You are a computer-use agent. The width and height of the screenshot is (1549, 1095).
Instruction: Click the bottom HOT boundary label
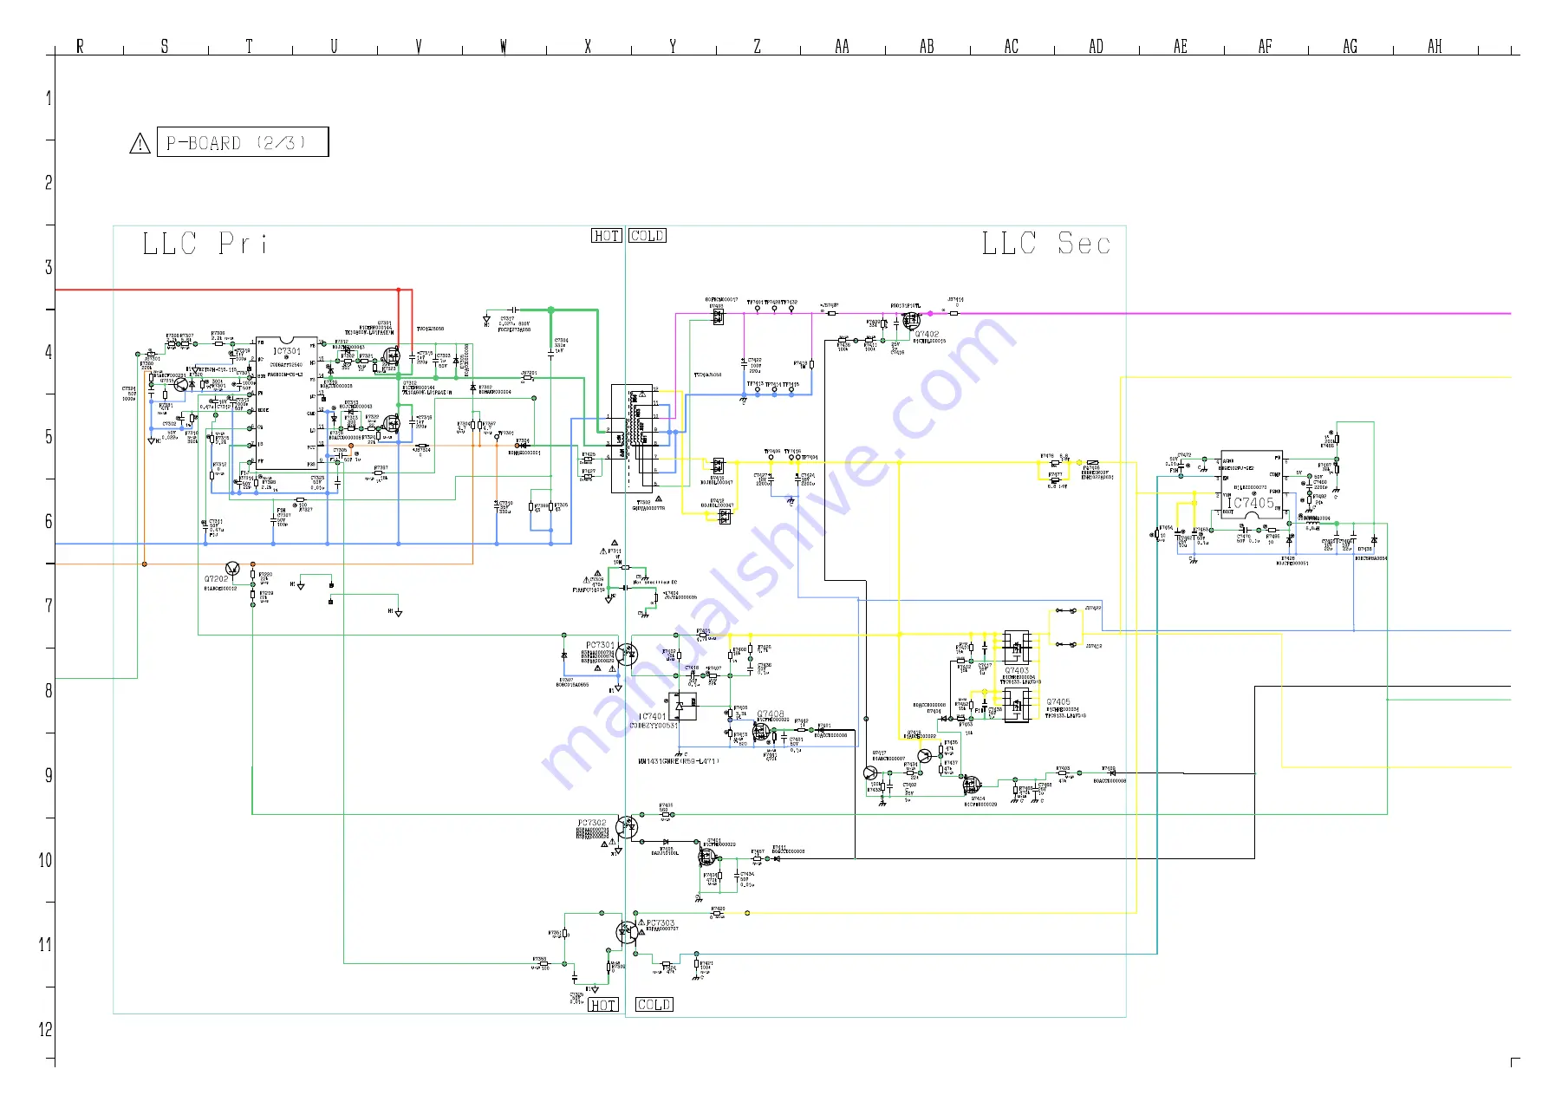(603, 1006)
